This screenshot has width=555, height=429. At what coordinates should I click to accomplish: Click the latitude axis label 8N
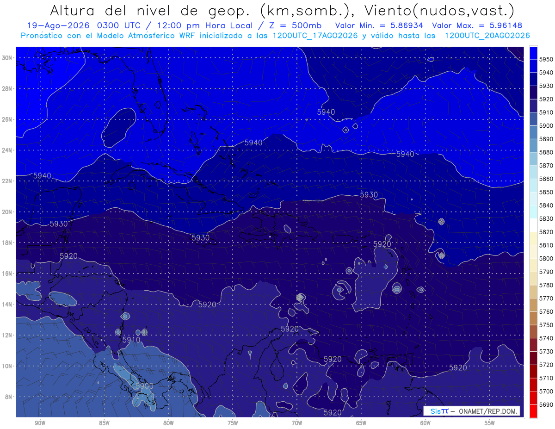tap(9, 397)
